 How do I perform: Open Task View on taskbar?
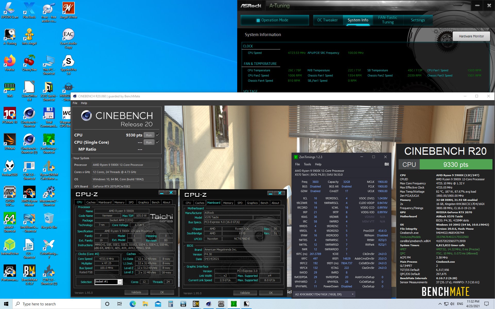[120, 304]
